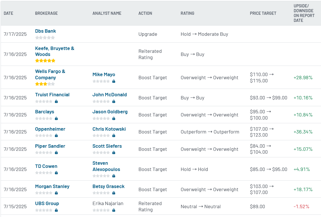Screen dimensions: 321x217
Task: Click the star rating under Mike Mayo
Action: (101, 81)
